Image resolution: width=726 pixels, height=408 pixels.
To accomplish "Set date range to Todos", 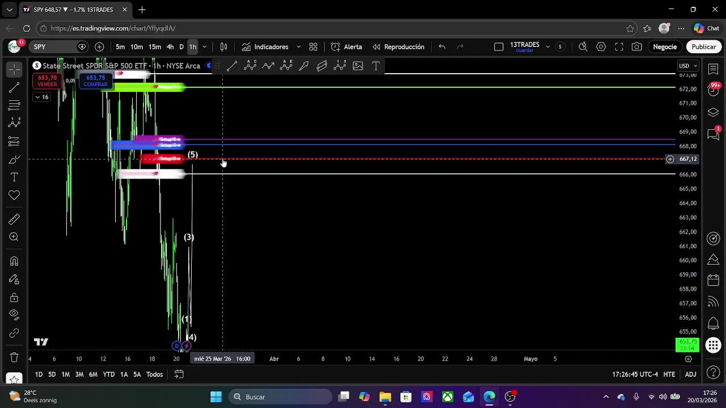I will [155, 375].
